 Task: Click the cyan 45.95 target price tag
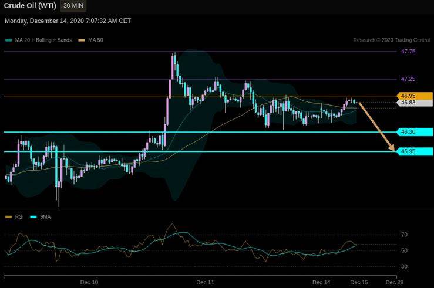point(415,151)
